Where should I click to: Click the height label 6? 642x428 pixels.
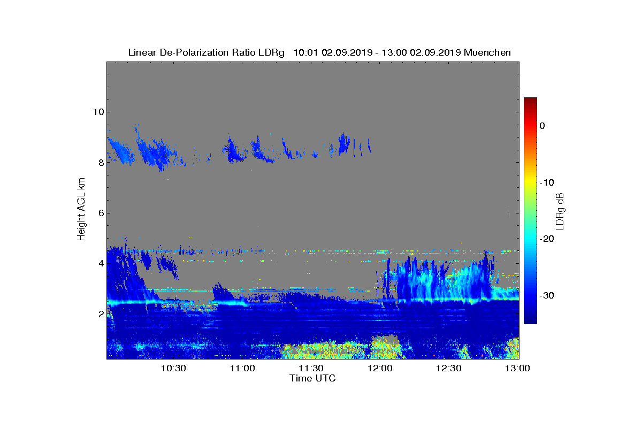[100, 213]
